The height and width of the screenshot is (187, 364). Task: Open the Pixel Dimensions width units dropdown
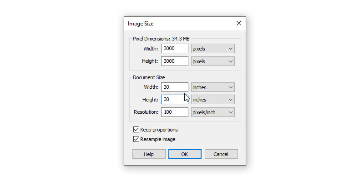coord(212,49)
